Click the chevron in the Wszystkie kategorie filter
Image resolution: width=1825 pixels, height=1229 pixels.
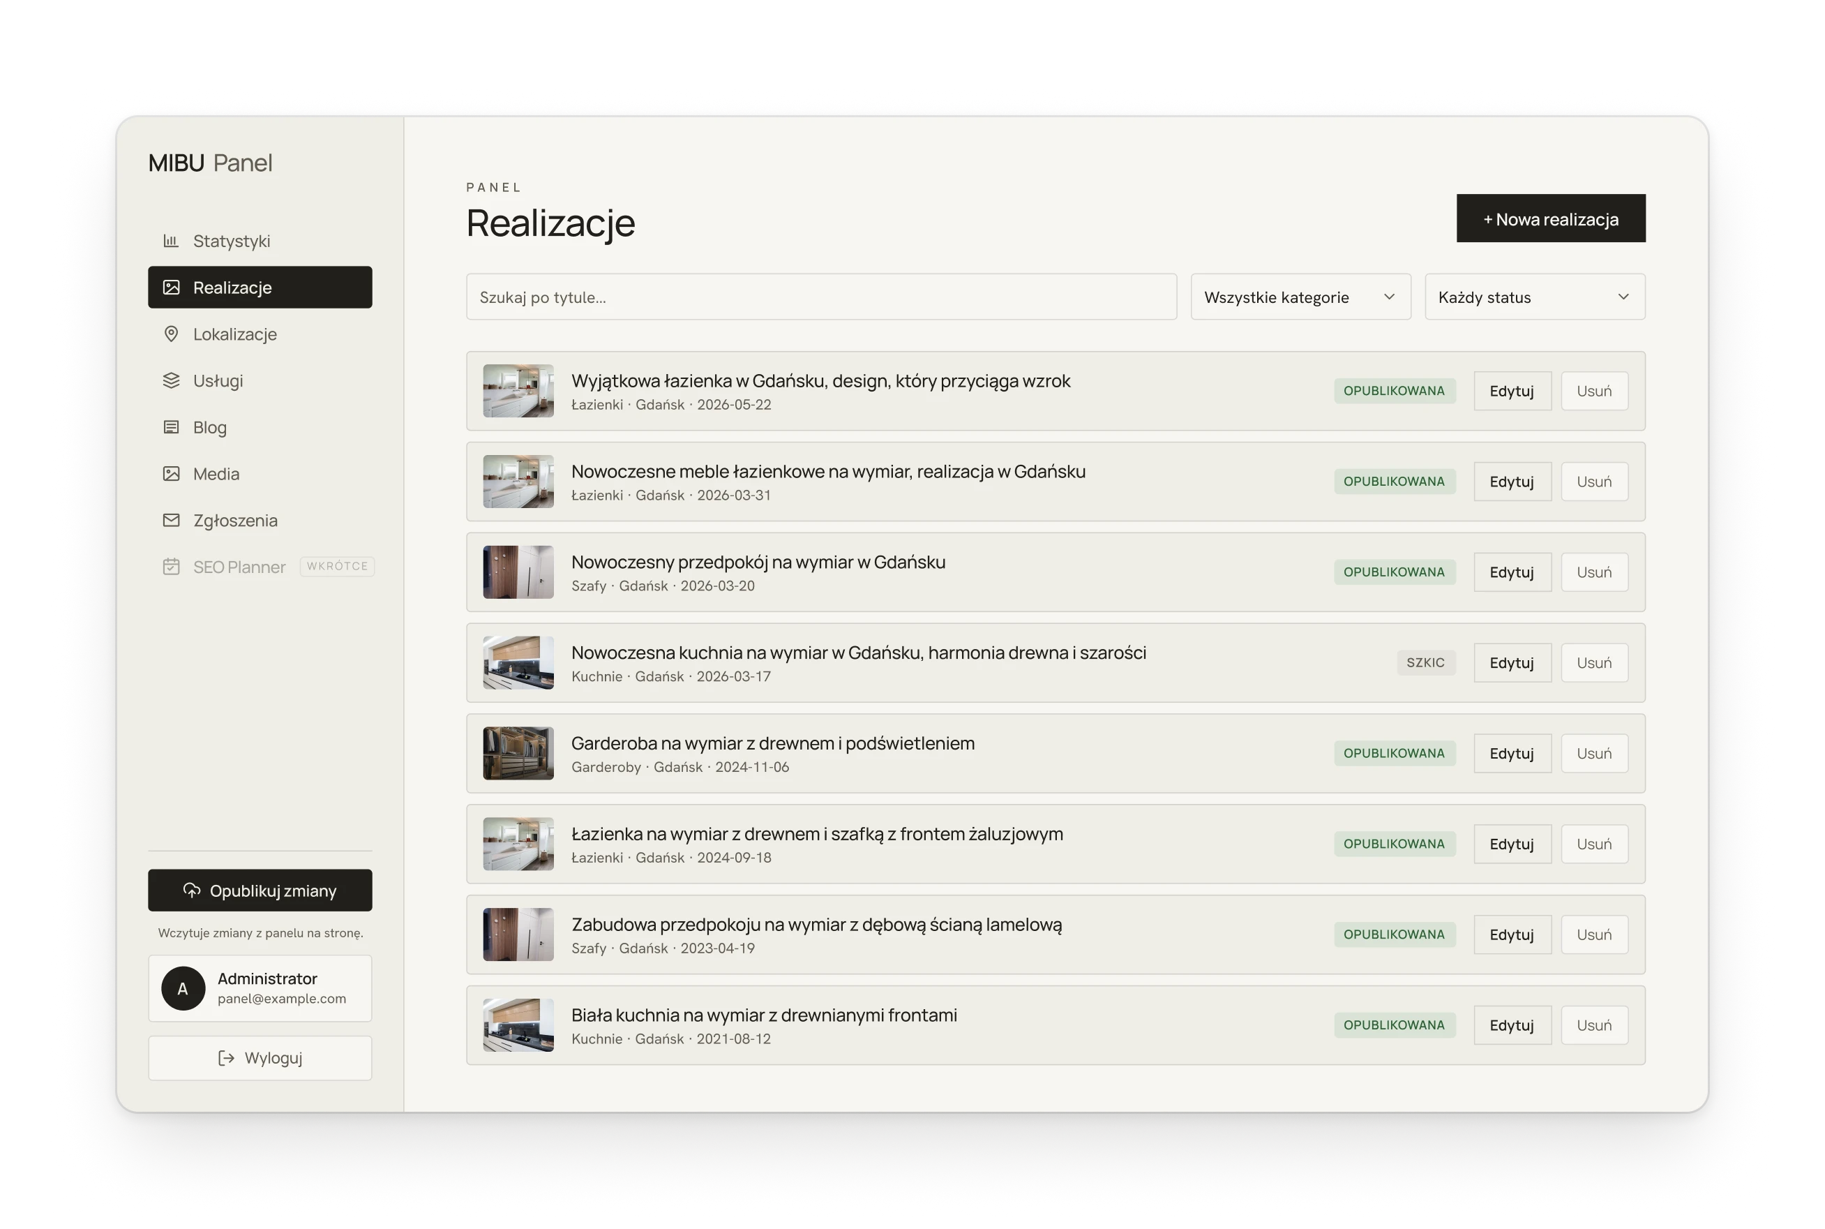[x=1389, y=297]
